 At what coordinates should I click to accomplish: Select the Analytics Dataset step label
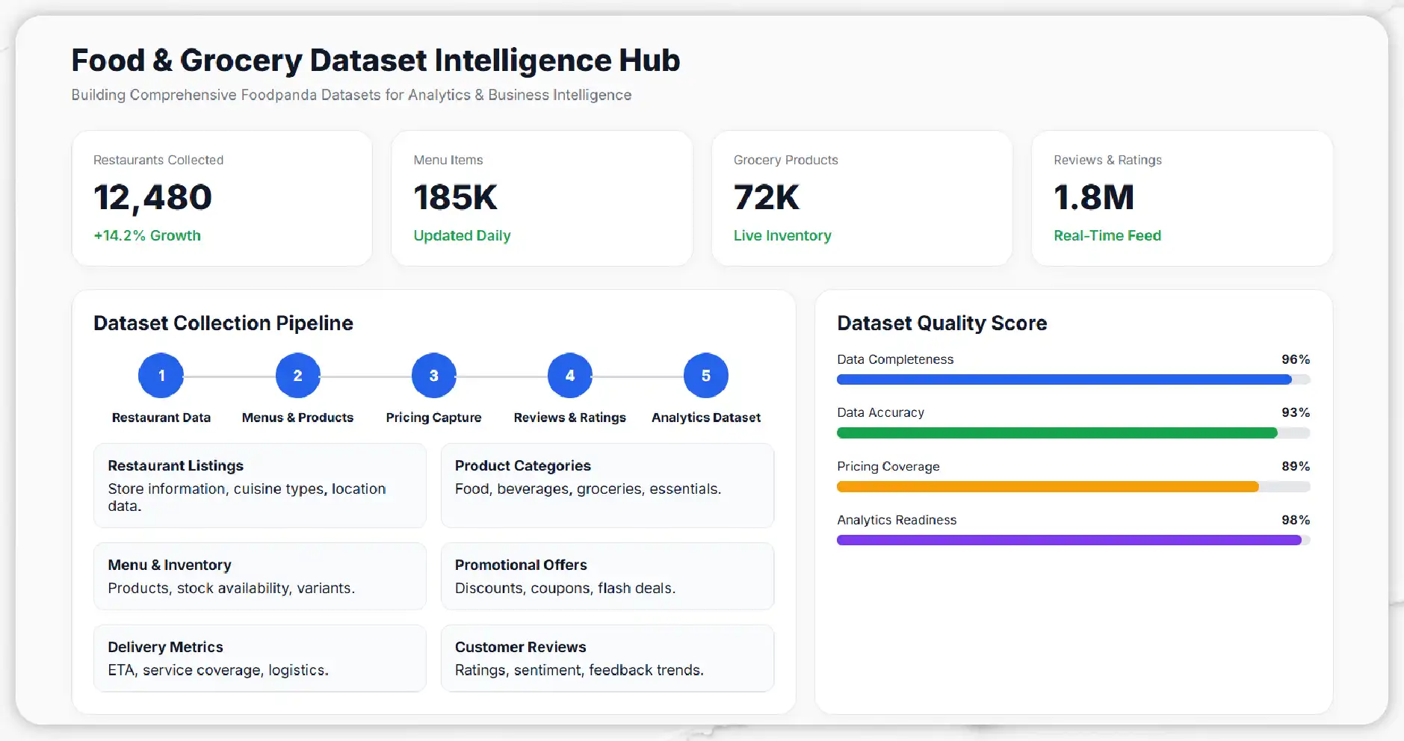pos(706,418)
